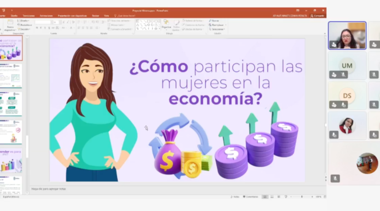
Task: Apply bold formatting with N button
Action: click(x=37, y=28)
